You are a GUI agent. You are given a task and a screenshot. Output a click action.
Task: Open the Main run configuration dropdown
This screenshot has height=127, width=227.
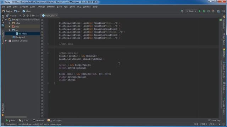pos(191,11)
